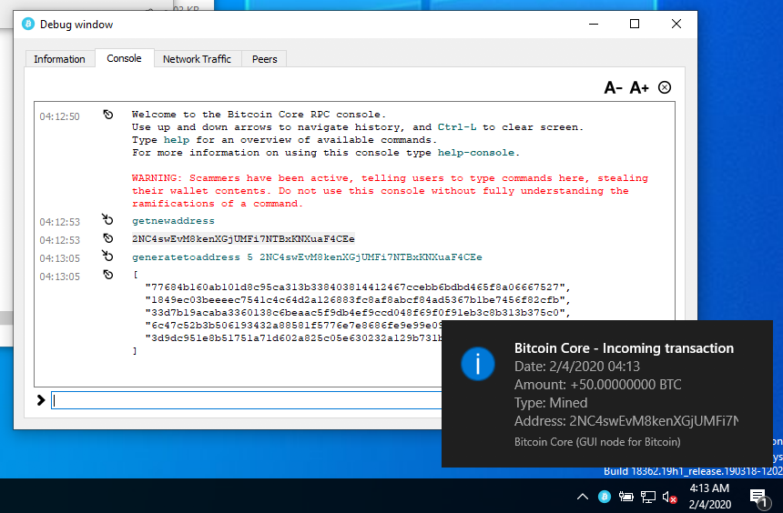The image size is (783, 513).
Task: Click the Bitcoin Core system tray icon
Action: (605, 497)
